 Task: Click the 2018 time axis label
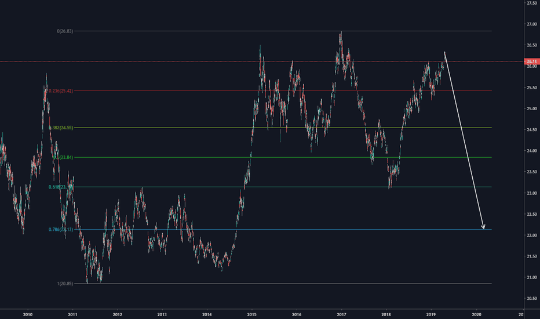pyautogui.click(x=386, y=314)
